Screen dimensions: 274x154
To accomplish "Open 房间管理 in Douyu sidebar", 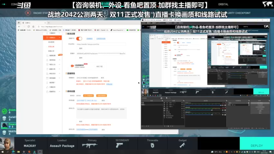I will [x=51, y=42].
